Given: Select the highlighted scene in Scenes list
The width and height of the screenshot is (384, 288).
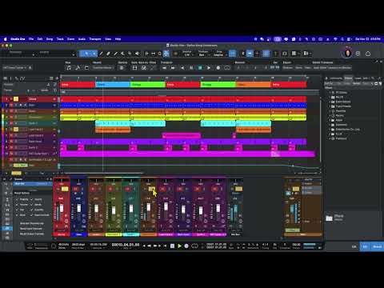Looking at the screenshot, I should 32,184.
